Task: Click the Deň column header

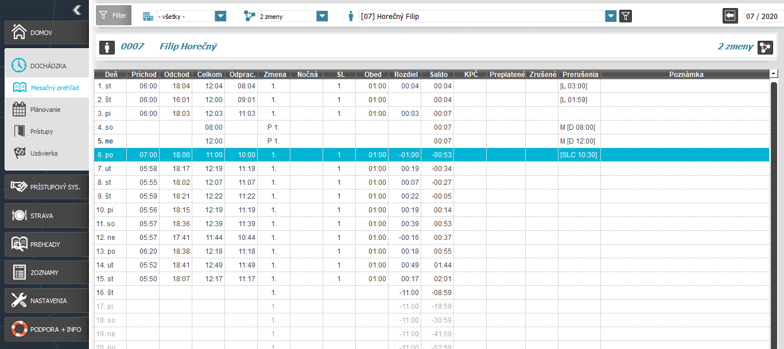Action: pos(111,75)
